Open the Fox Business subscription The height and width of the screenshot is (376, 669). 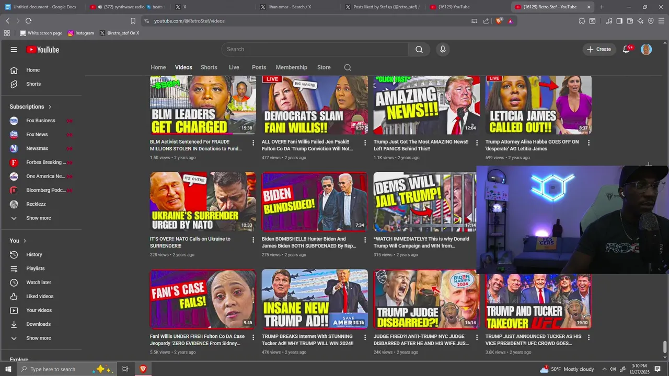pyautogui.click(x=41, y=121)
